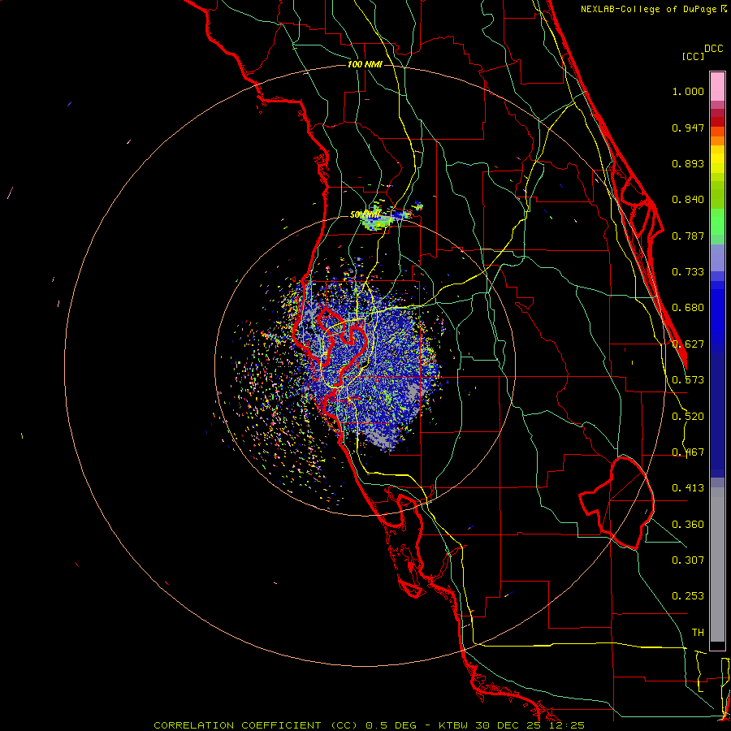Image resolution: width=731 pixels, height=731 pixels.
Task: Click the 1.000 legend value
Action: click(x=688, y=92)
